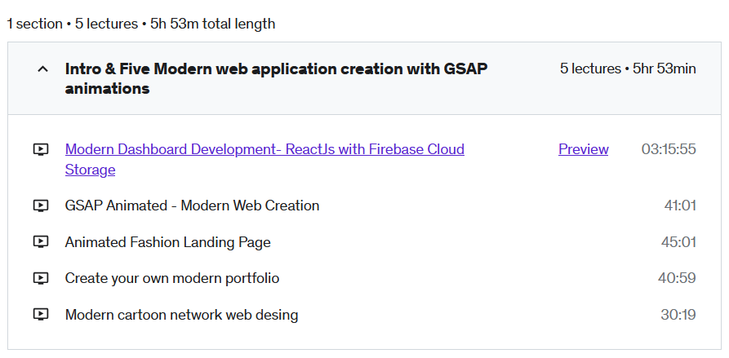The width and height of the screenshot is (729, 358).
Task: Click video icon beside Animated Fashion Landing Page
Action: click(x=41, y=242)
